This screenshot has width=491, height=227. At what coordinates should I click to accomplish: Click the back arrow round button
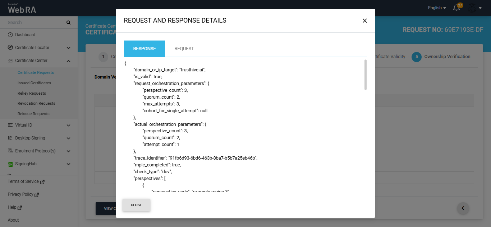click(463, 208)
